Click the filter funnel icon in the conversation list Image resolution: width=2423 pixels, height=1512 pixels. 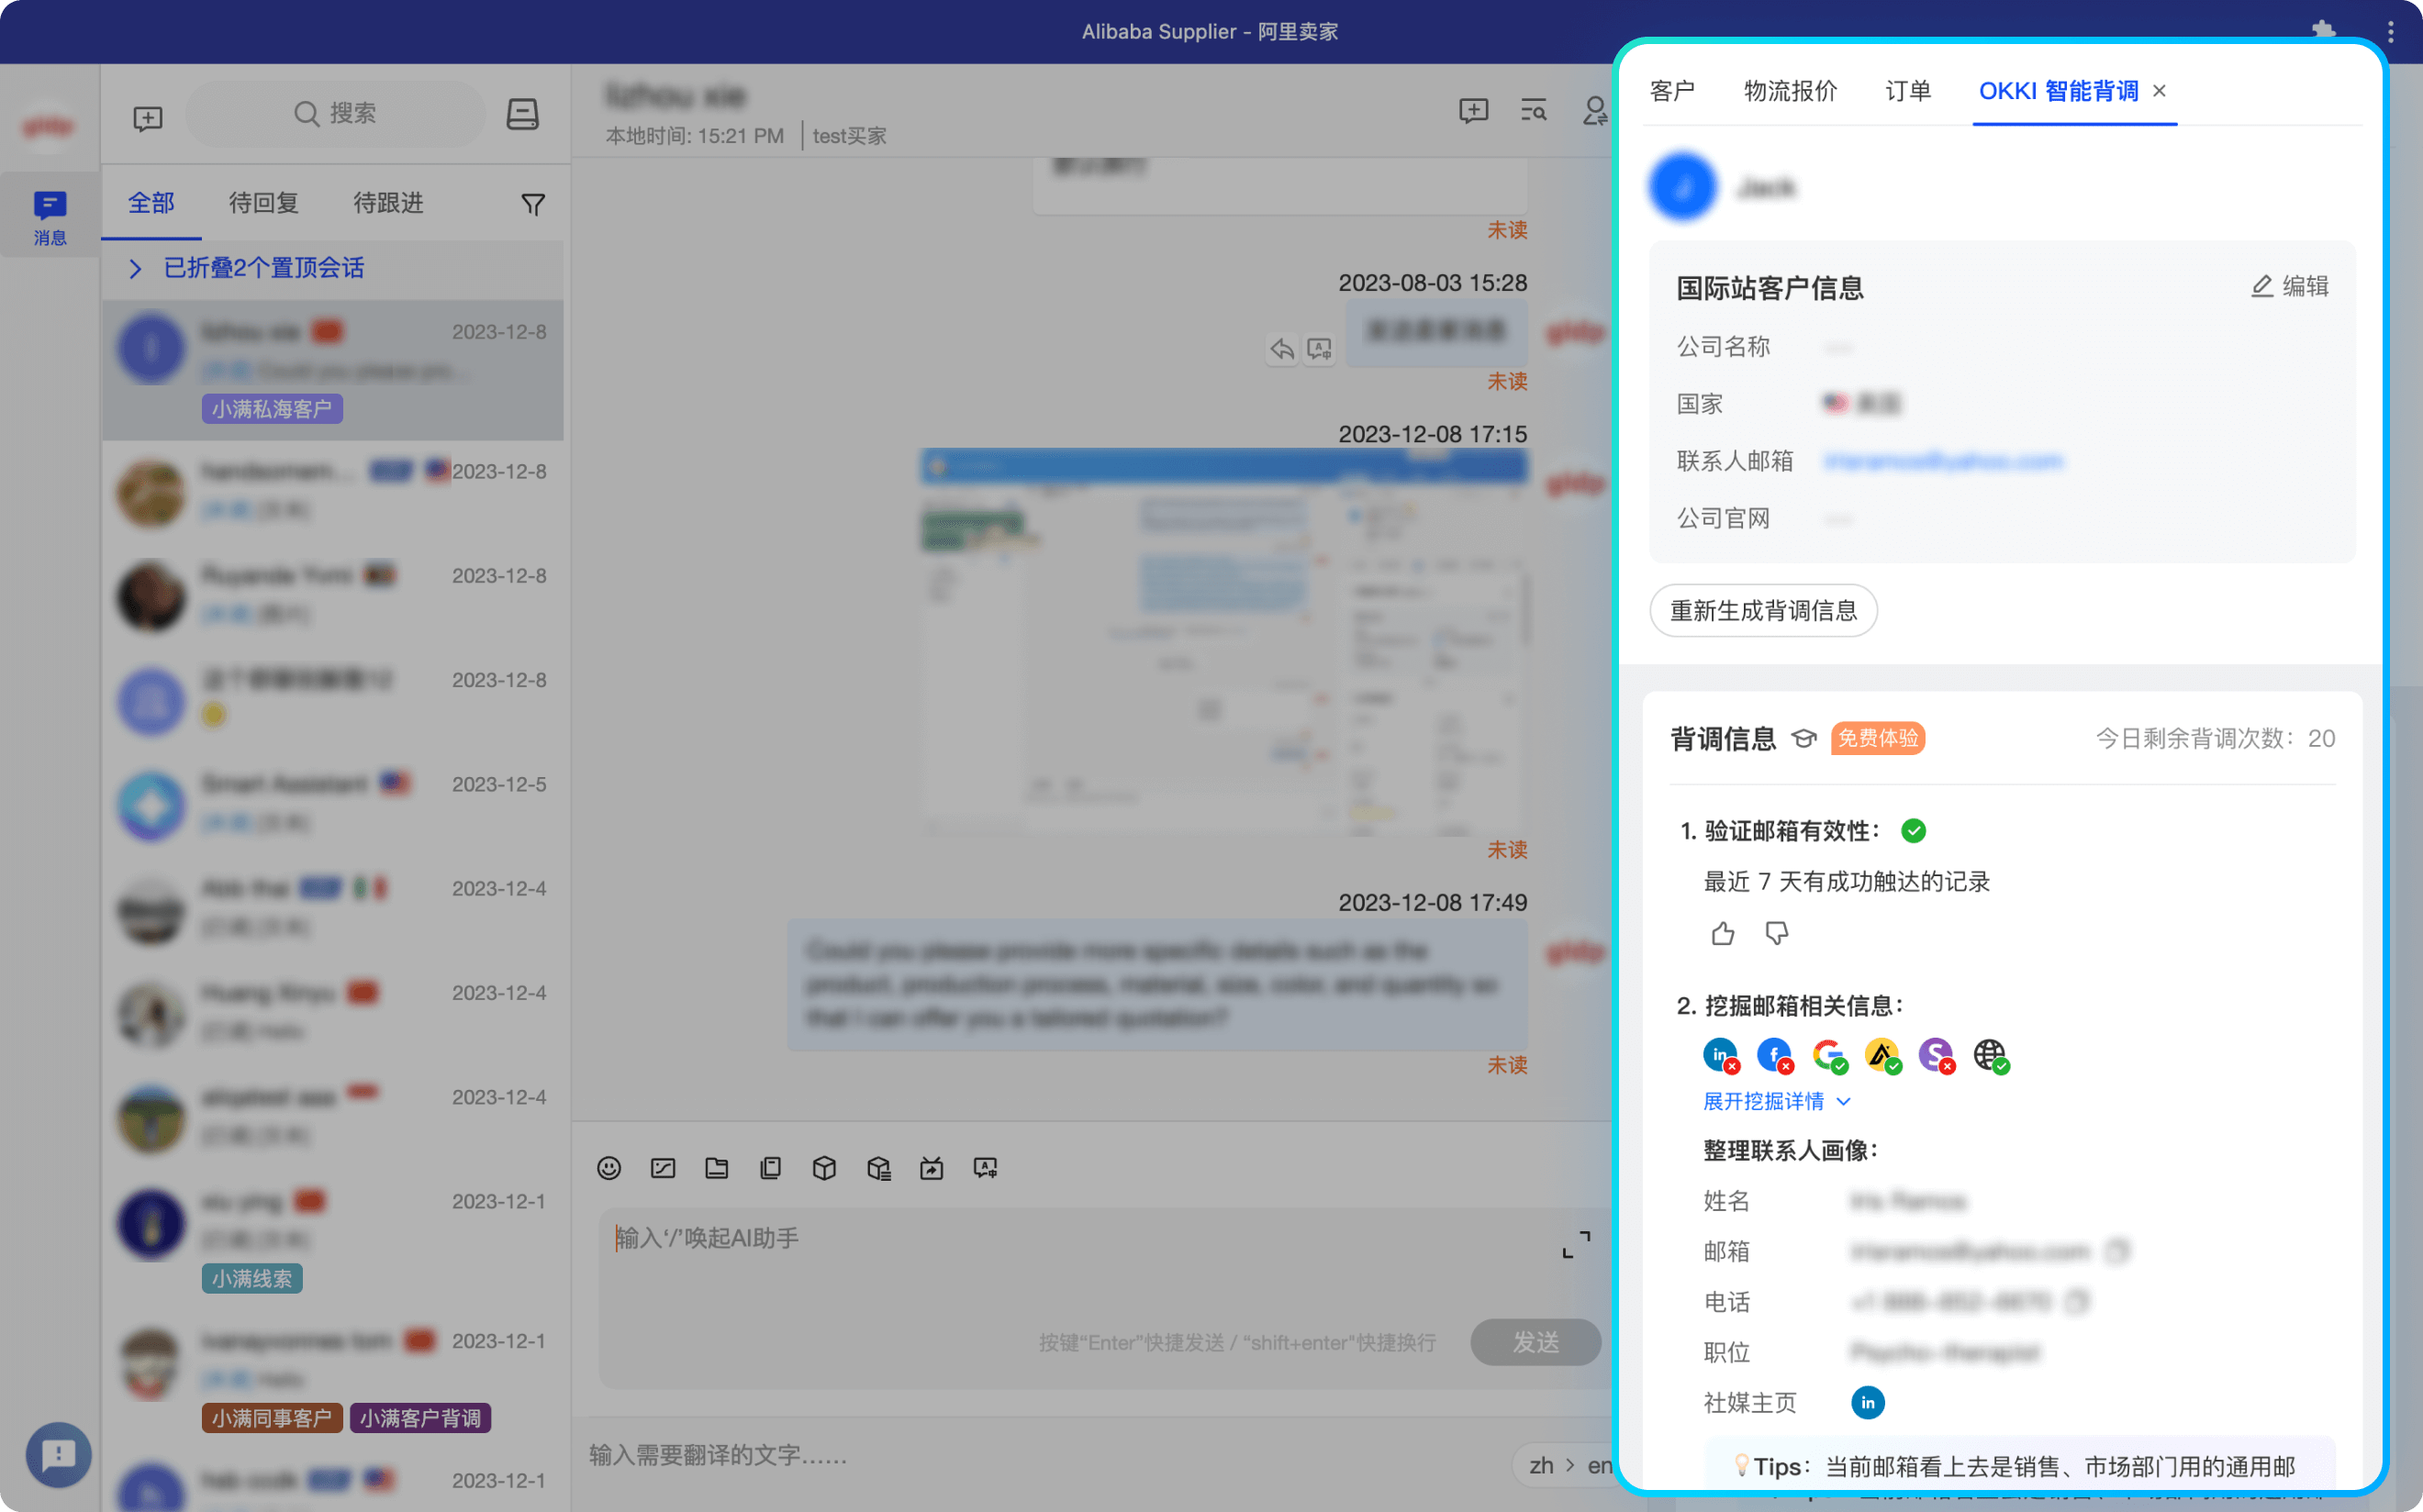point(533,203)
